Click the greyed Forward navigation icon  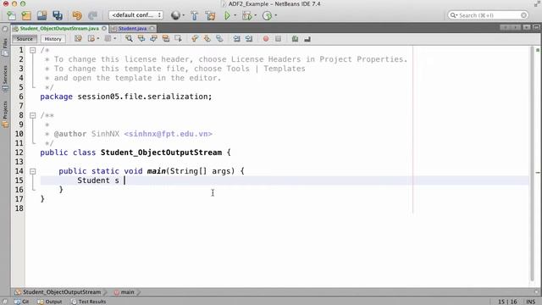point(108,39)
